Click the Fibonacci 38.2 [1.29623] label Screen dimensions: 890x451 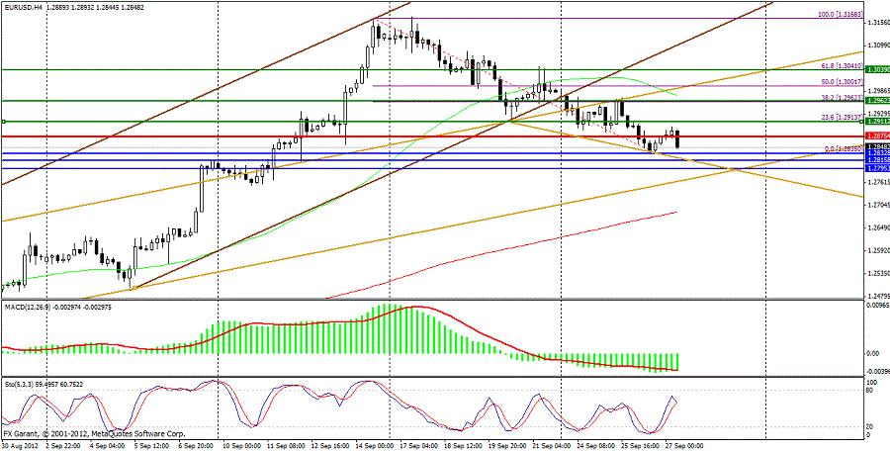(843, 98)
